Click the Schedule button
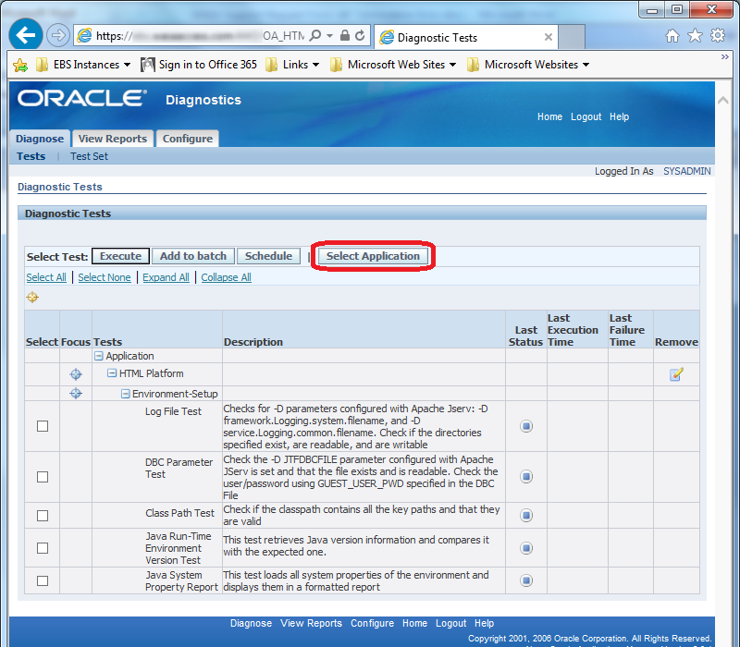This screenshot has height=647, width=740. coord(268,256)
